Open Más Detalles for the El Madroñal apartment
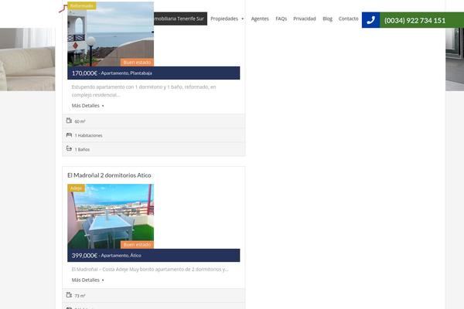The width and height of the screenshot is (464, 309). pyautogui.click(x=87, y=280)
